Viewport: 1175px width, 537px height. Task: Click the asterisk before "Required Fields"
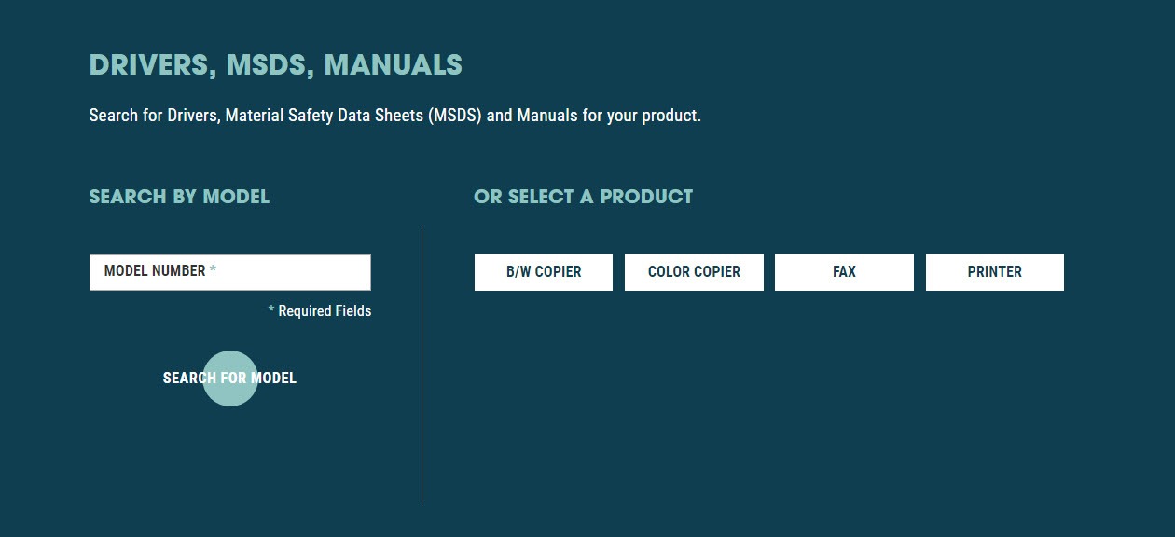[x=271, y=310]
